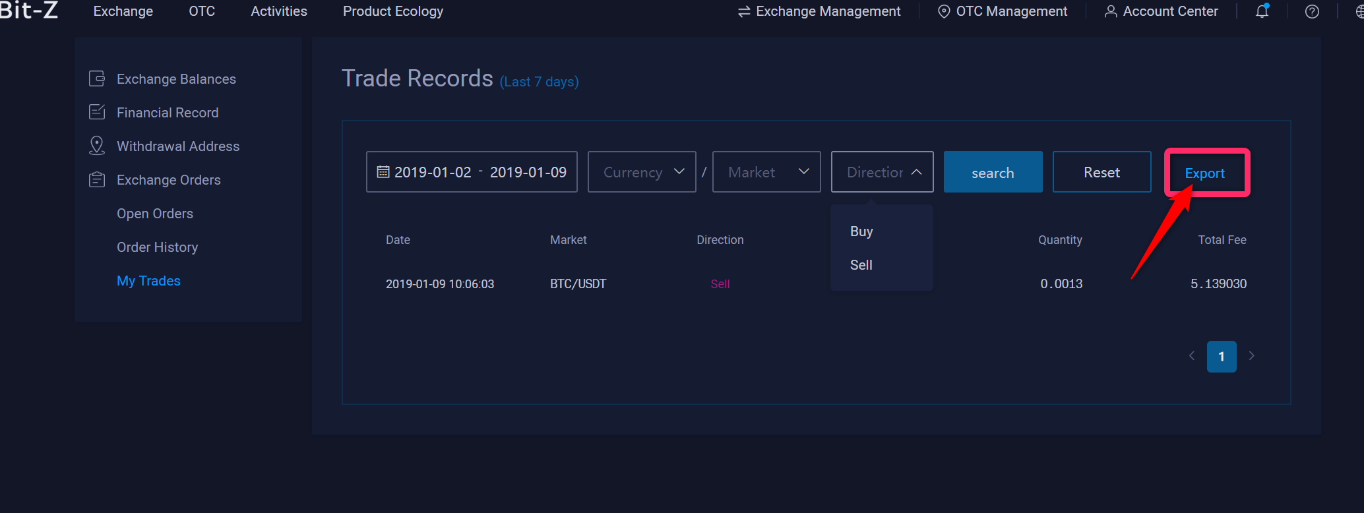The image size is (1364, 513).
Task: Open the Market dropdown
Action: (x=766, y=172)
